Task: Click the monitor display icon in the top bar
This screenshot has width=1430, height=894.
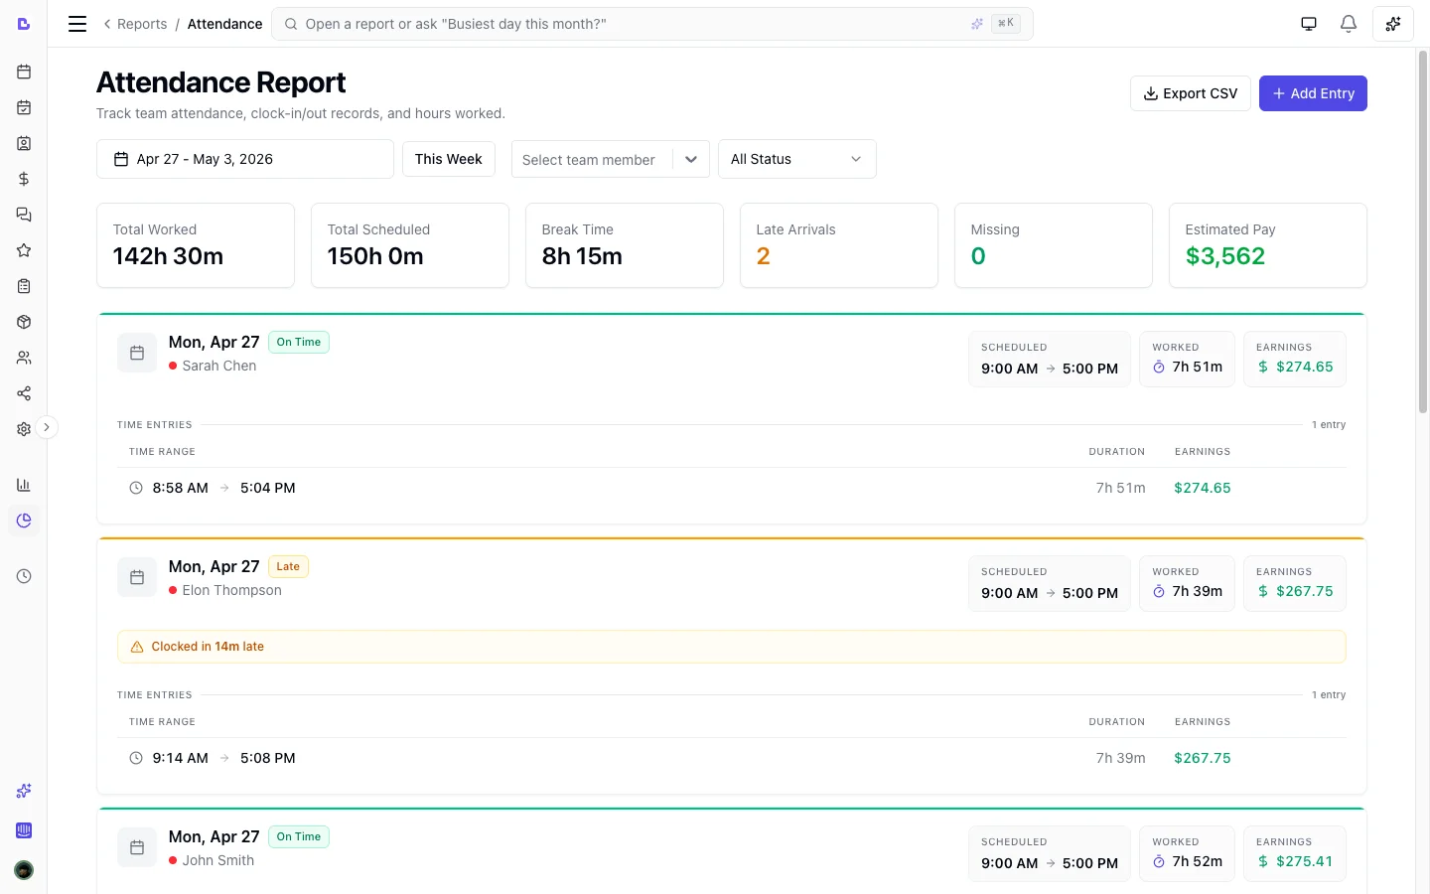Action: [1309, 24]
